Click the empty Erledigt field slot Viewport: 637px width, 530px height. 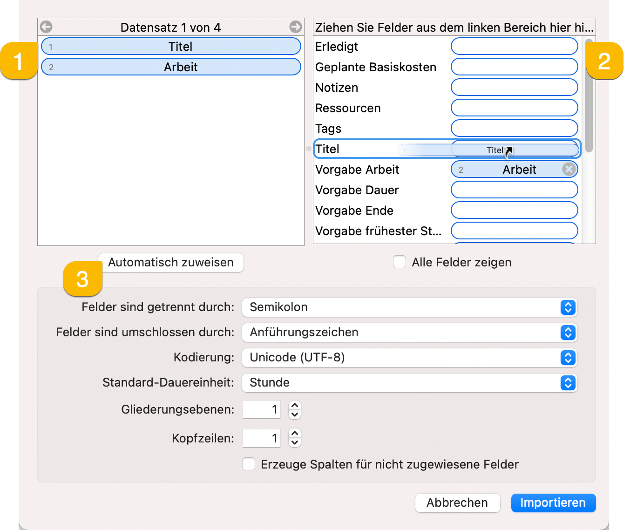coord(514,46)
